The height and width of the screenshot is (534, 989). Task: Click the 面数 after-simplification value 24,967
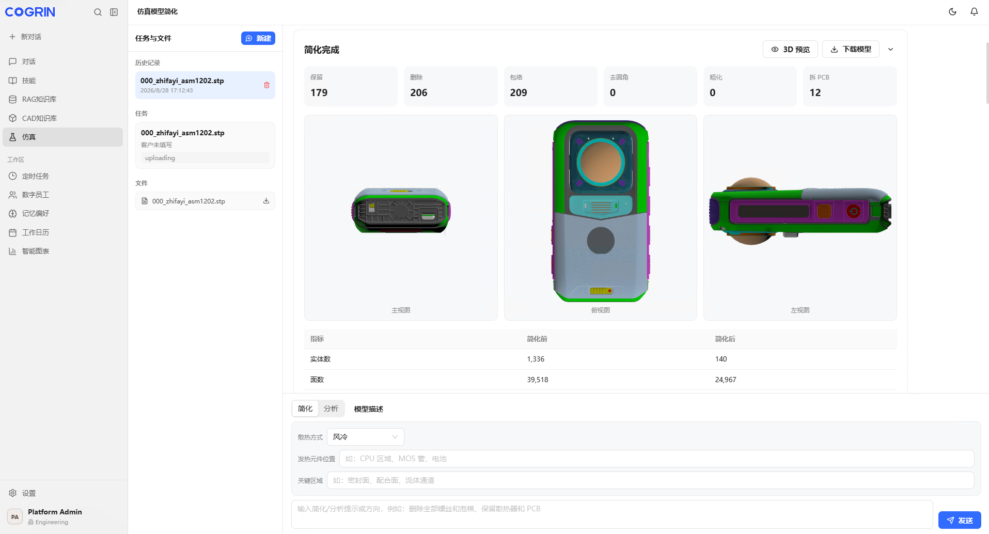click(726, 380)
